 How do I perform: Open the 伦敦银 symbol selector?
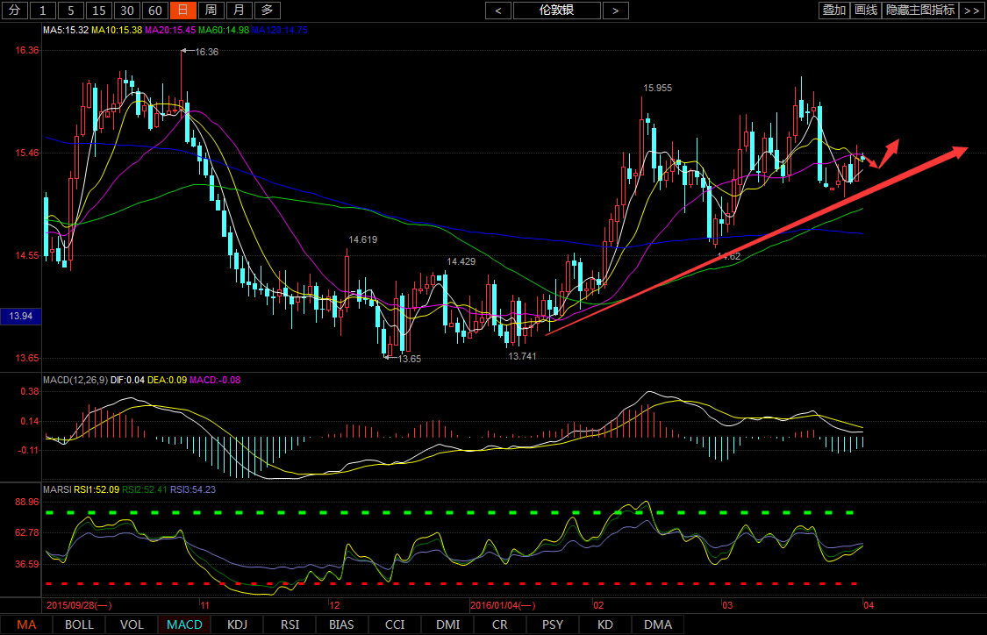tap(557, 11)
